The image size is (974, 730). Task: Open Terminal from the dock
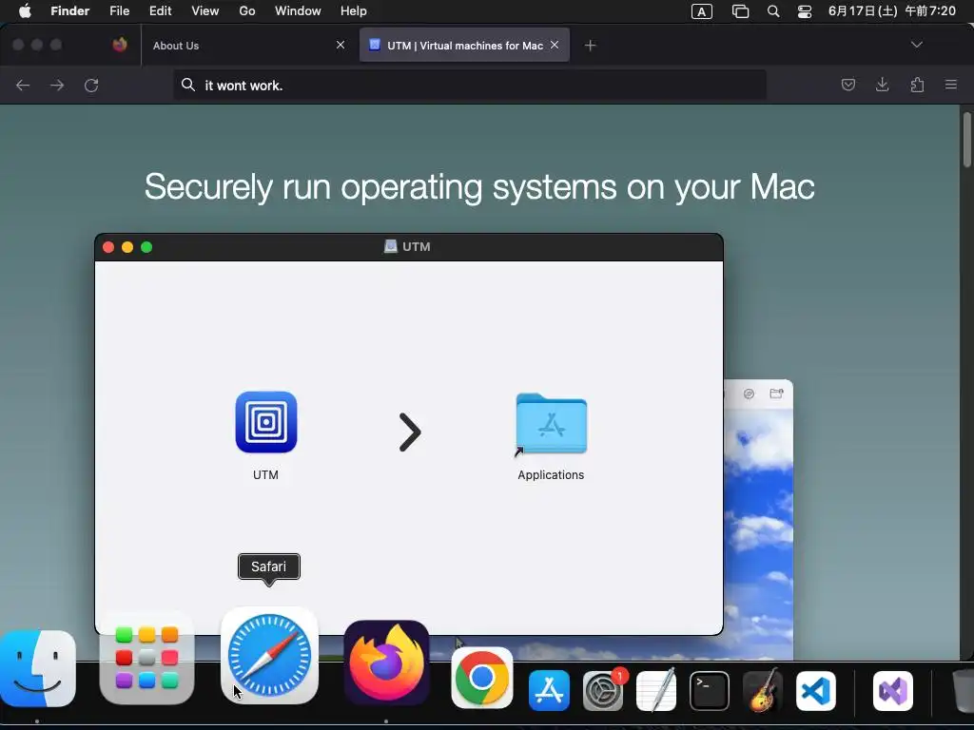pos(710,691)
